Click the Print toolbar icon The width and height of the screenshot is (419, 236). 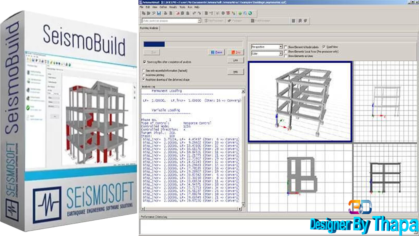click(x=166, y=13)
